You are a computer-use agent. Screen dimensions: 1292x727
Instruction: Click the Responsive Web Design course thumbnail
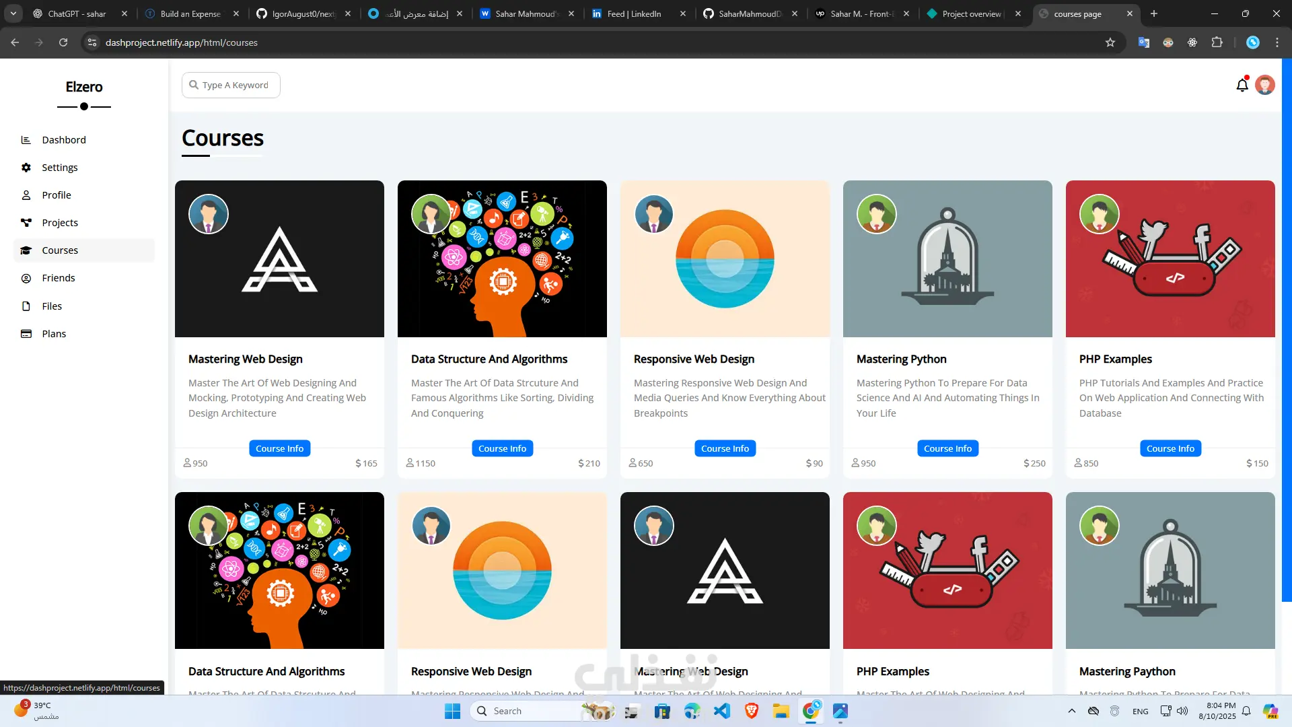pyautogui.click(x=725, y=259)
